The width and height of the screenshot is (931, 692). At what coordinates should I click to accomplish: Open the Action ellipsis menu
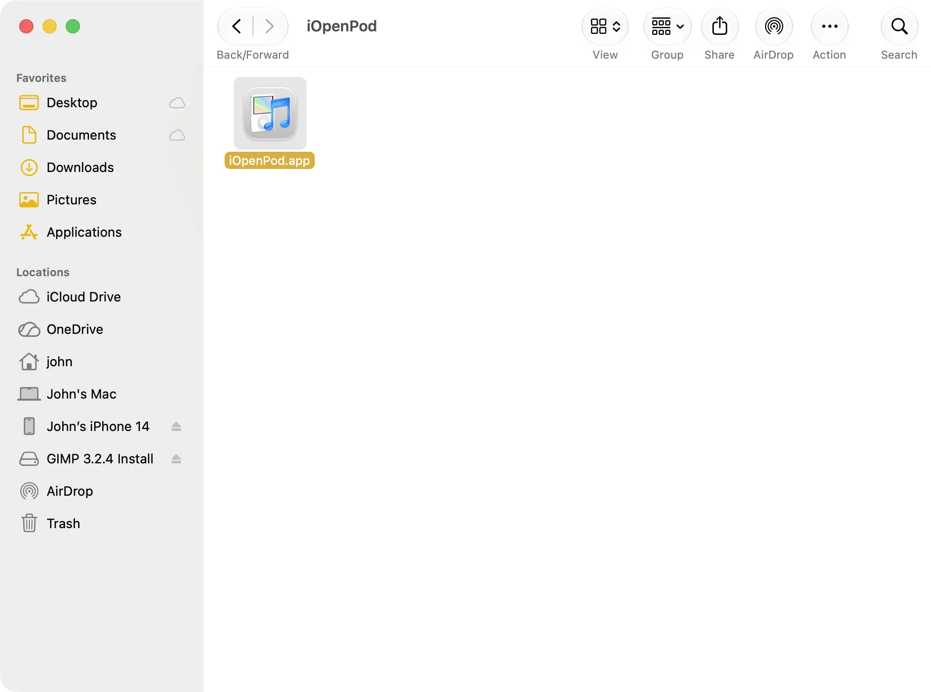pyautogui.click(x=829, y=26)
